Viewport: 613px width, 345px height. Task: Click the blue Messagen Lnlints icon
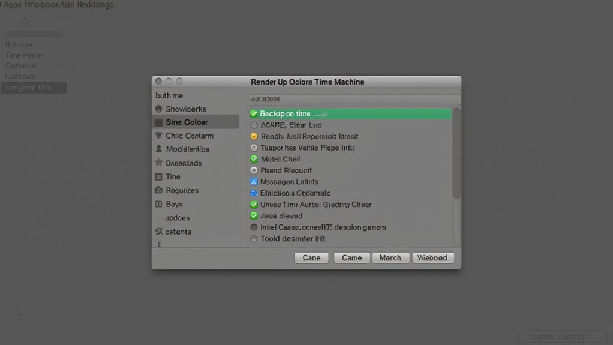coord(254,182)
